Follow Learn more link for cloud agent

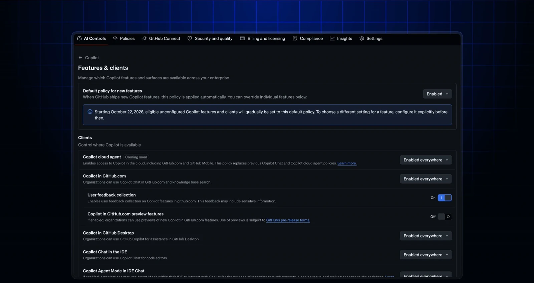click(x=347, y=163)
